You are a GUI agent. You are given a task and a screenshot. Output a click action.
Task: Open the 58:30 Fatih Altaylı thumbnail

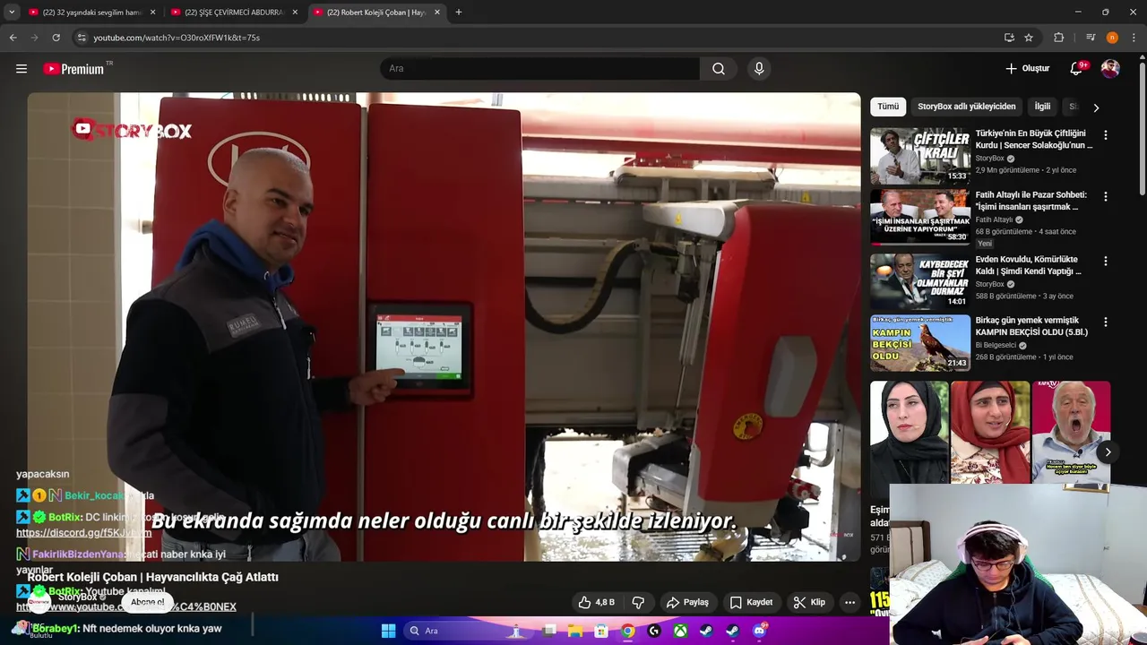920,217
